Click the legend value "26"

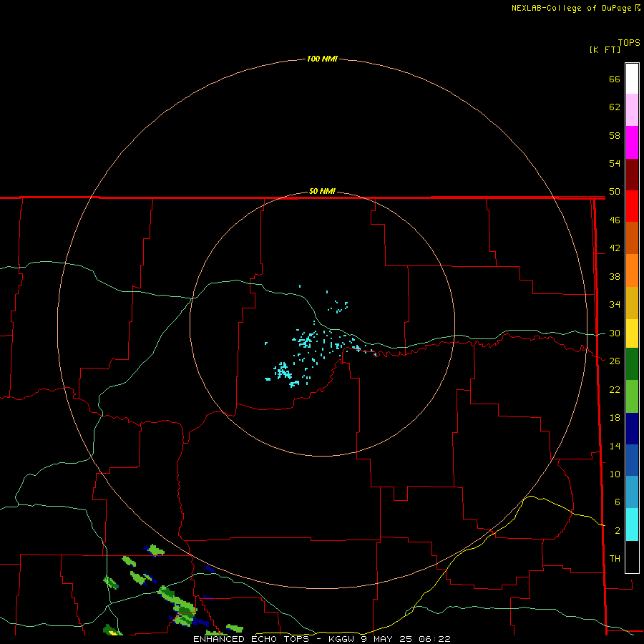[x=615, y=361]
